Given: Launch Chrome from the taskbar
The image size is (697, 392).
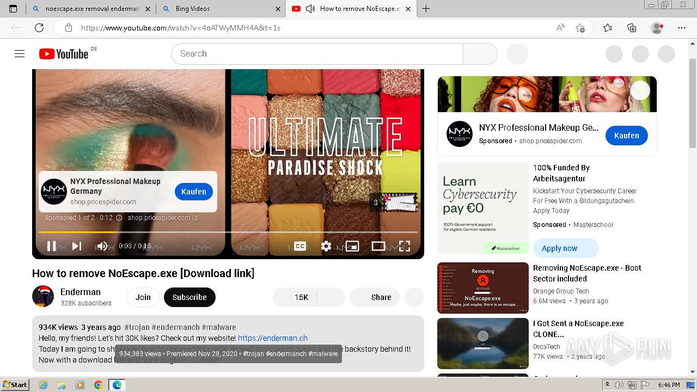Looking at the screenshot, I should pyautogui.click(x=98, y=385).
